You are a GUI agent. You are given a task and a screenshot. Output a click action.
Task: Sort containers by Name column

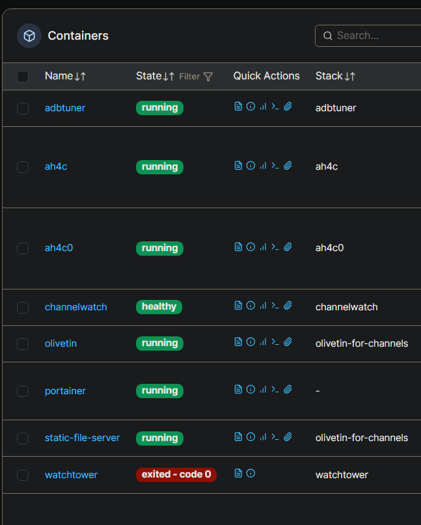(66, 76)
